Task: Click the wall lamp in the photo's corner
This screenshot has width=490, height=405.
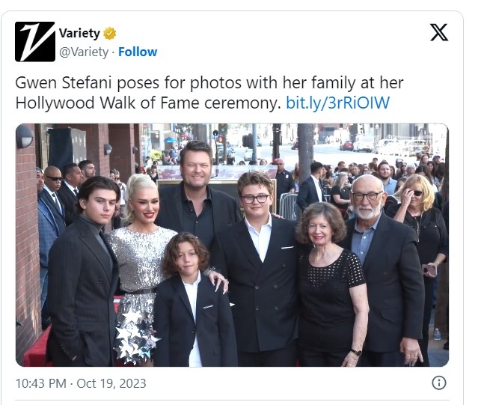Action: point(25,136)
